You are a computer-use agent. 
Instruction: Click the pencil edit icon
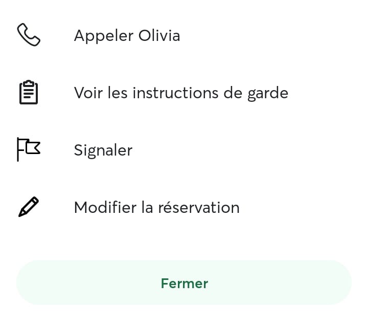[x=29, y=207]
